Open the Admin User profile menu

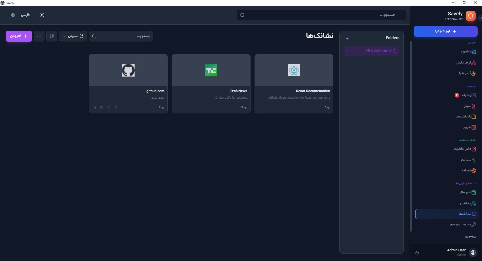(x=473, y=252)
